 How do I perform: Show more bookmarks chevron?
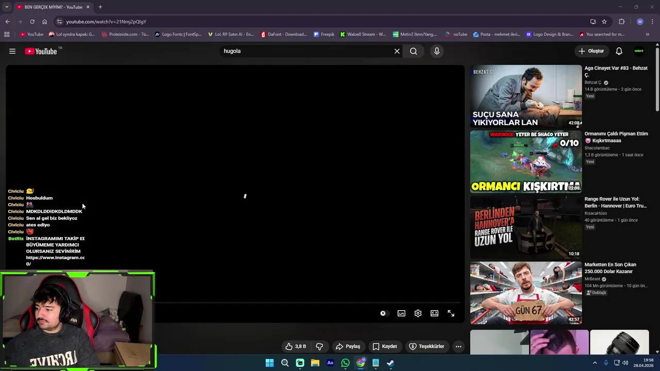(648, 35)
